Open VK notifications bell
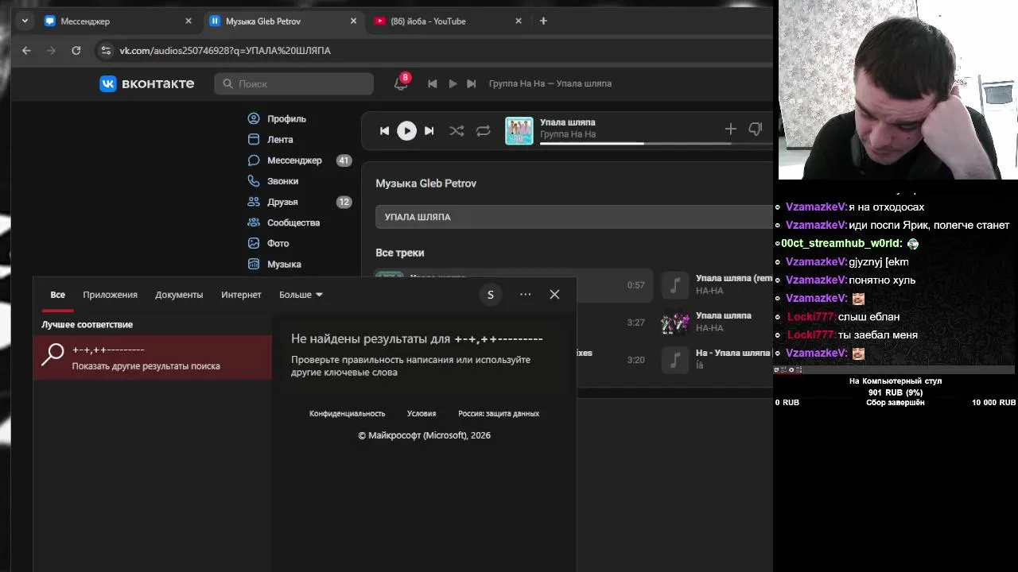Viewport: 1018px width, 572px height. click(x=400, y=83)
